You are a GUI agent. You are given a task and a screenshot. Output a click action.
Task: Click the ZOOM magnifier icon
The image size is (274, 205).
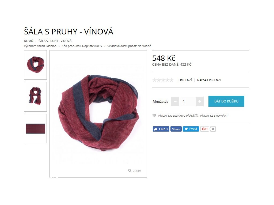click(130, 171)
